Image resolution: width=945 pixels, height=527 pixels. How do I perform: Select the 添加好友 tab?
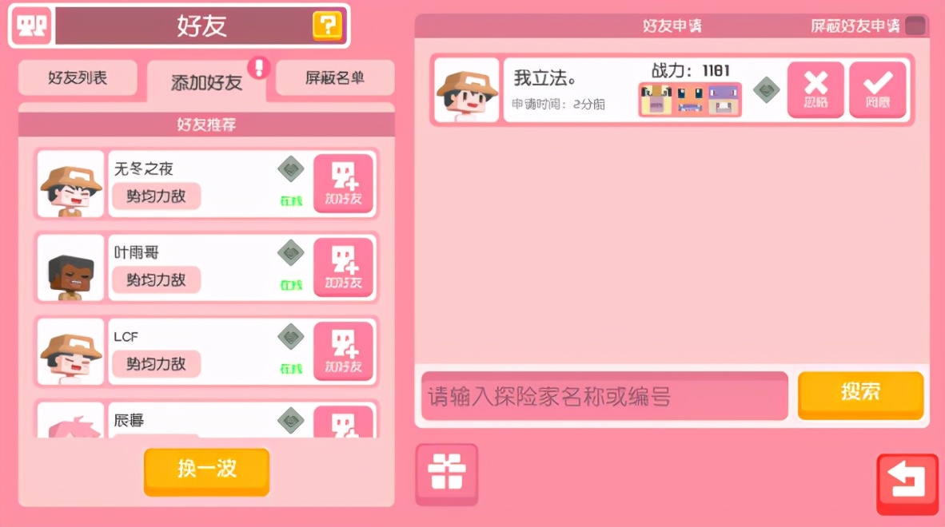(207, 81)
